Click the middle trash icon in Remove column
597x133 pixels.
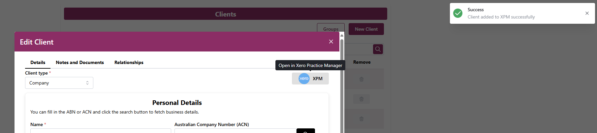(361, 99)
